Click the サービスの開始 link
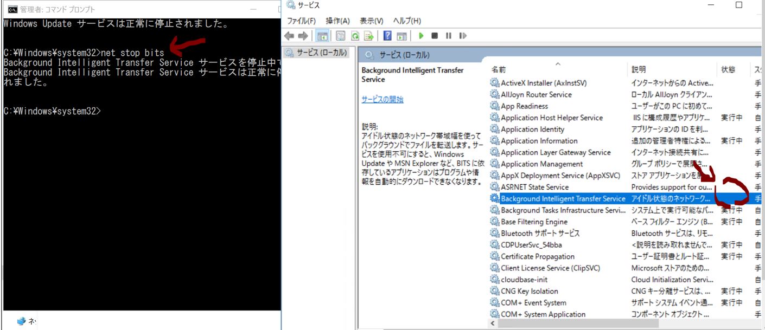 [382, 99]
